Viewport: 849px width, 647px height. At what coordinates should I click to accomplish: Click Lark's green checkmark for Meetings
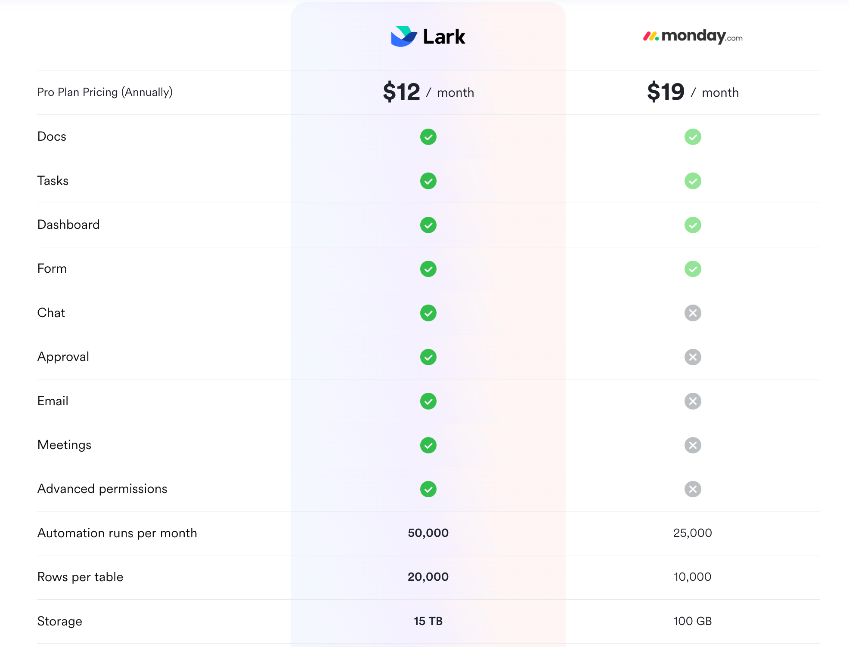(x=428, y=445)
